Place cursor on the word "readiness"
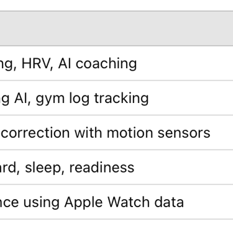The height and width of the screenshot is (227, 233). tap(102, 167)
